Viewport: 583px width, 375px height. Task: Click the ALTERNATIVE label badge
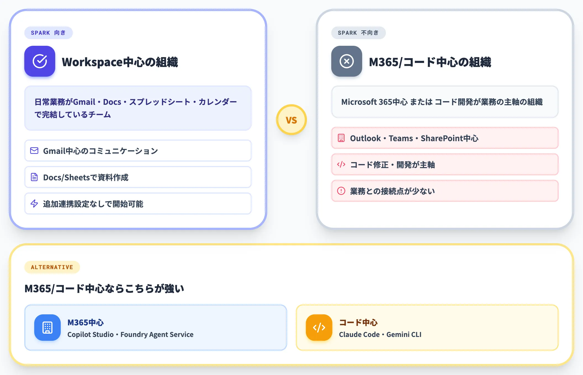pyautogui.click(x=52, y=267)
